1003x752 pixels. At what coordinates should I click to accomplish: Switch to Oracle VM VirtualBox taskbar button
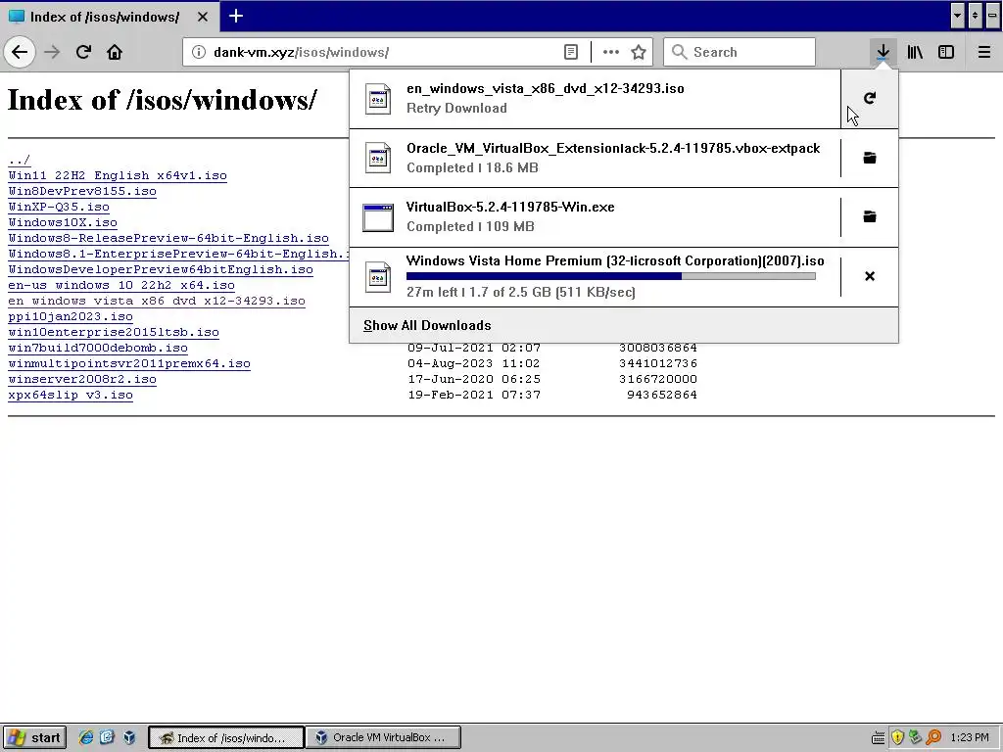pyautogui.click(x=383, y=737)
